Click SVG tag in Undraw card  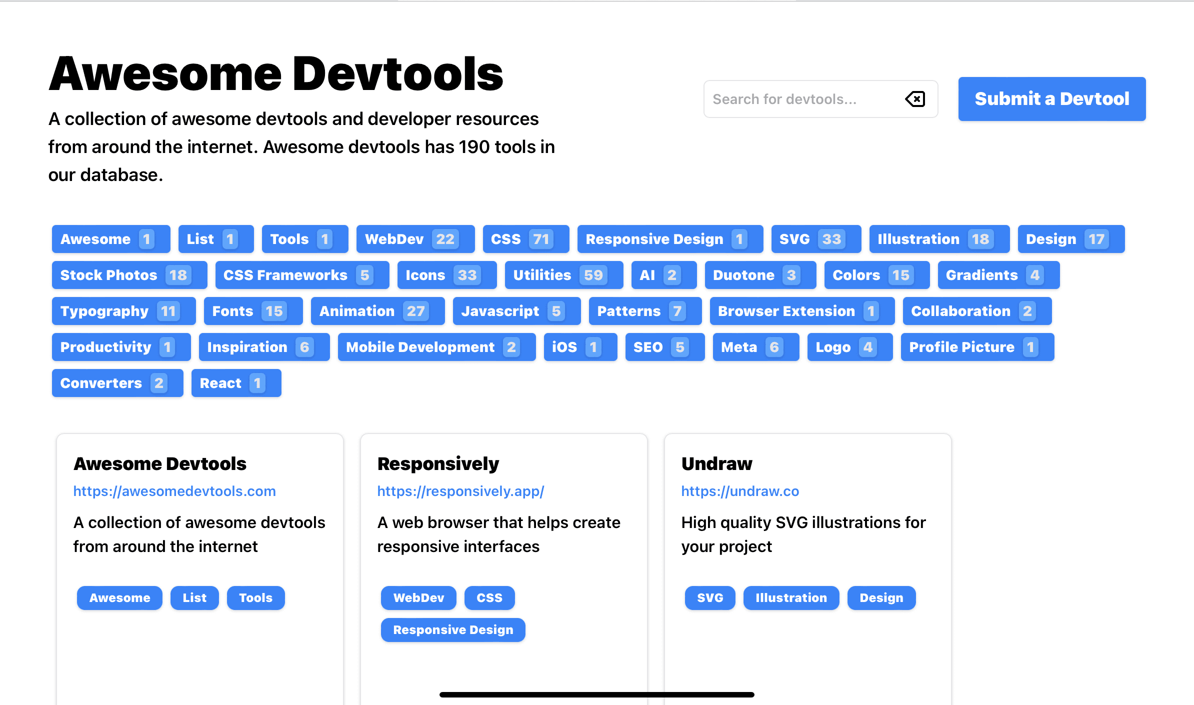click(710, 598)
